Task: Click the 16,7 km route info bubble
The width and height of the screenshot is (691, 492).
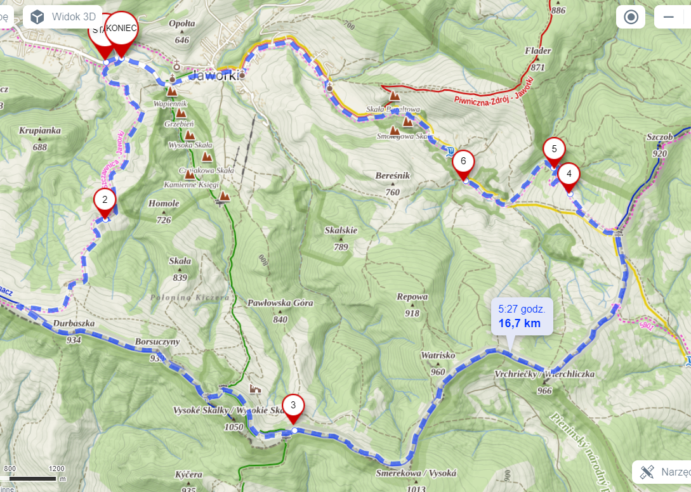Action: [522, 316]
